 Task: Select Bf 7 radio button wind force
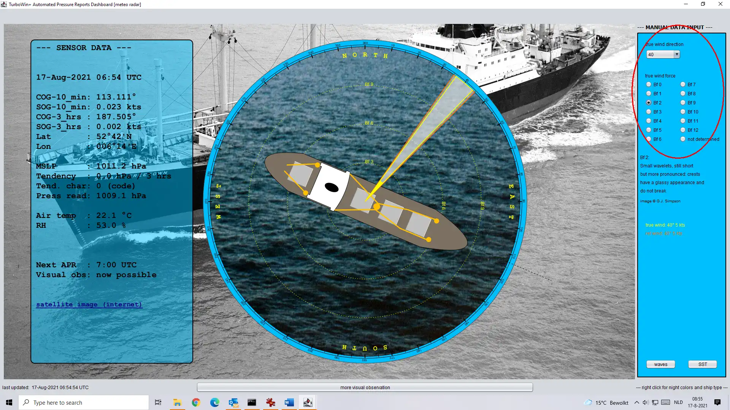pos(683,84)
